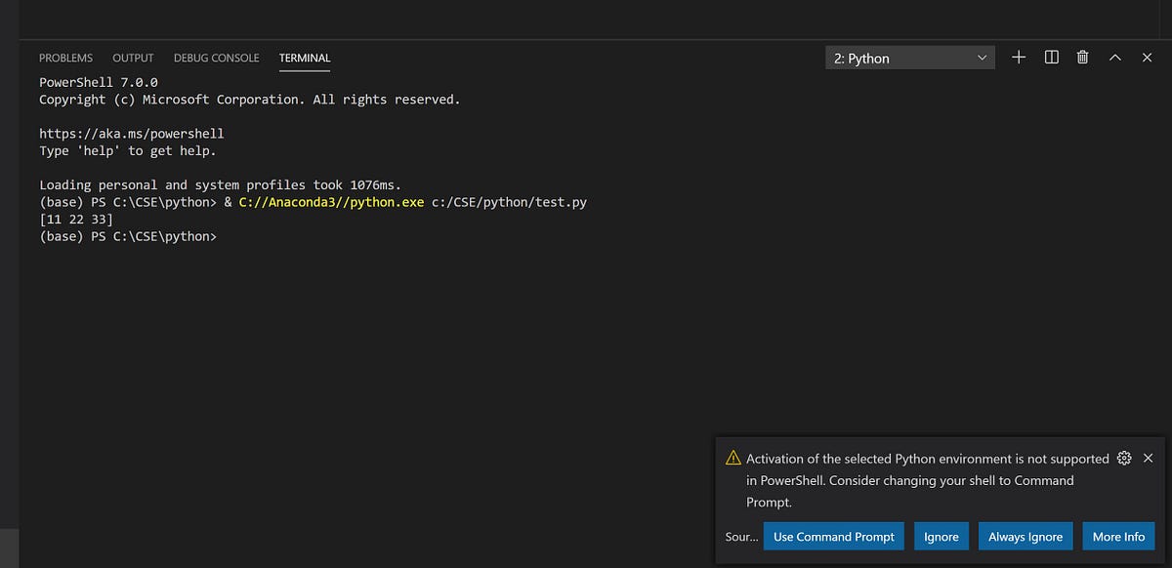Switch to the PROBLEMS tab
Viewport: 1172px width, 568px height.
coord(65,58)
